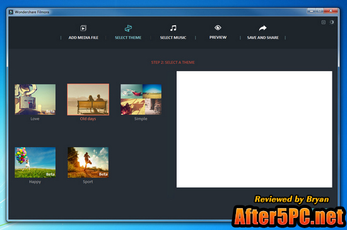Click the Preview eye icon
This screenshot has height=230, width=347.
(x=218, y=28)
